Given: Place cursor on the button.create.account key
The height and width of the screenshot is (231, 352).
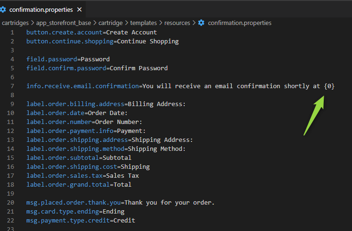Looking at the screenshot, I should [65, 33].
